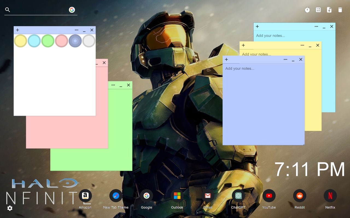Open the stopwatch timer tool

click(x=307, y=10)
